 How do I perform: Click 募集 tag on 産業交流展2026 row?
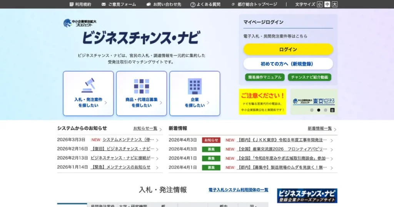211,149
